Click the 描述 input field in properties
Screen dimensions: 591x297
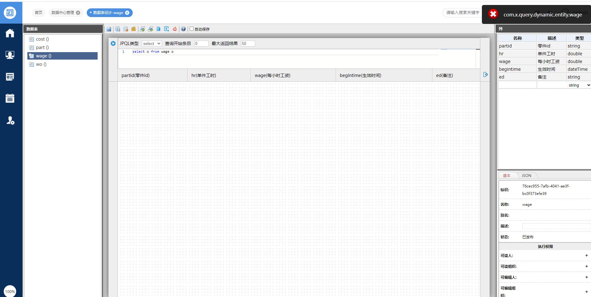pos(556,226)
